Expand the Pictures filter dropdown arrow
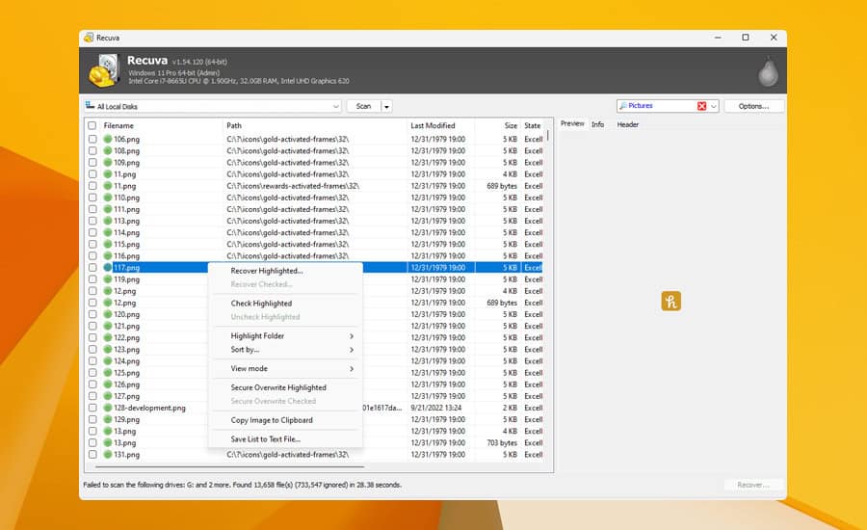The height and width of the screenshot is (530, 867). (x=713, y=106)
